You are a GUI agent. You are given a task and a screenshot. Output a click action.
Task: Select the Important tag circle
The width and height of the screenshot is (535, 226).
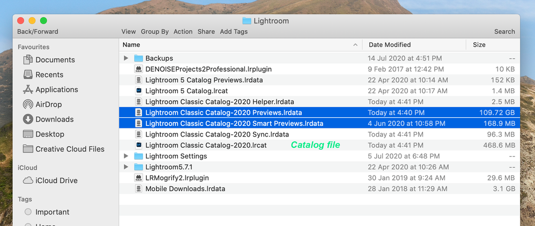click(28, 212)
